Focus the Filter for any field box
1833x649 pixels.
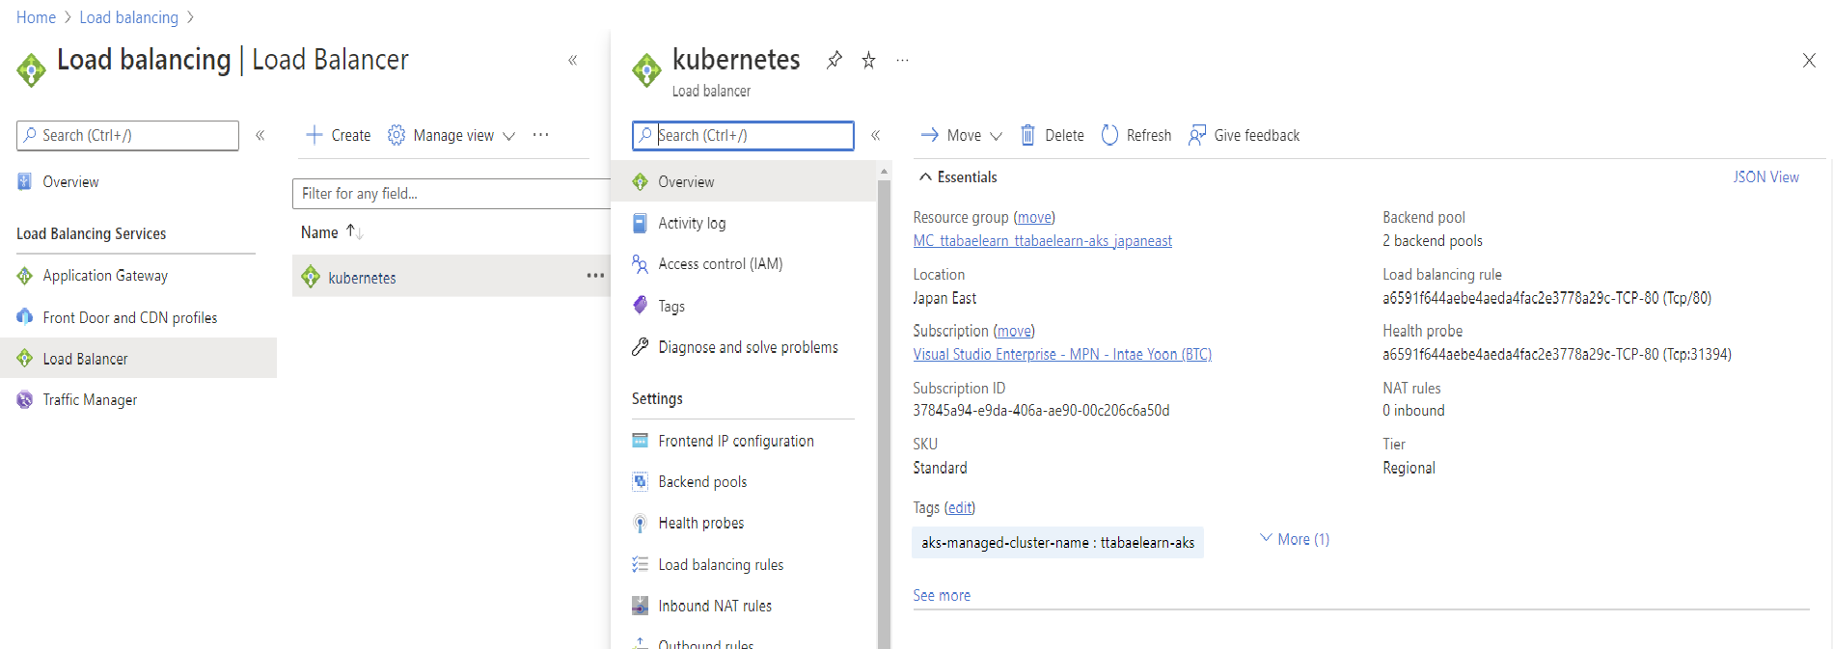451,193
